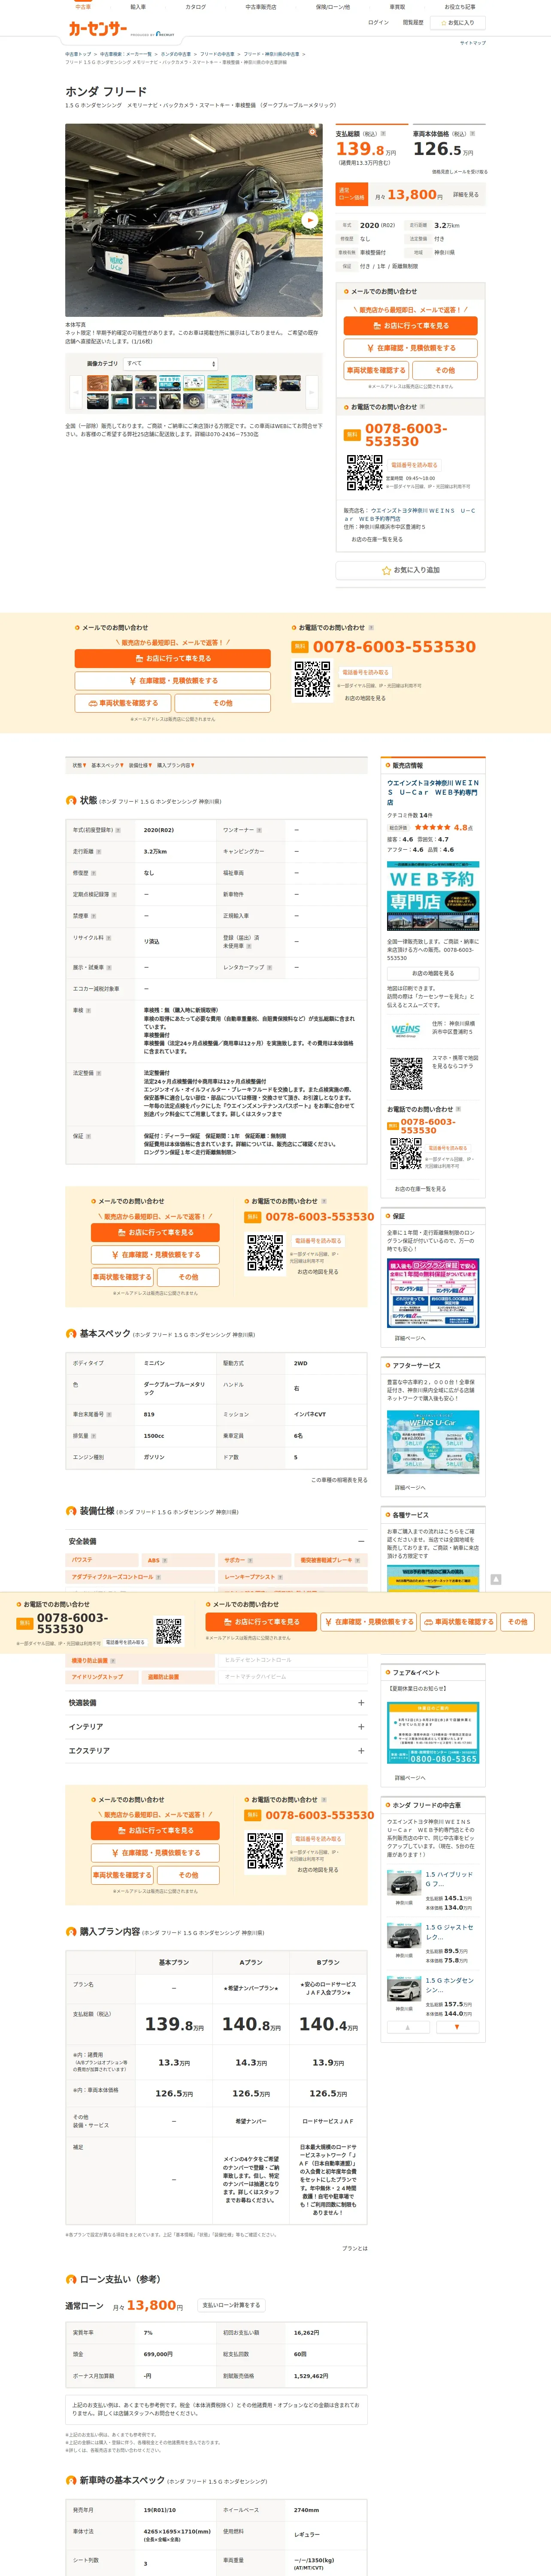This screenshot has height=2576, width=551.
Task: Click 詳細を見る next to monthly 13,800円
Action: coord(466,195)
